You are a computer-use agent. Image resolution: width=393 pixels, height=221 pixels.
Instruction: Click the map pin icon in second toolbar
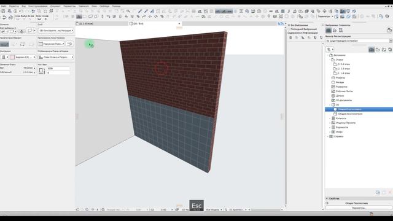269,17
